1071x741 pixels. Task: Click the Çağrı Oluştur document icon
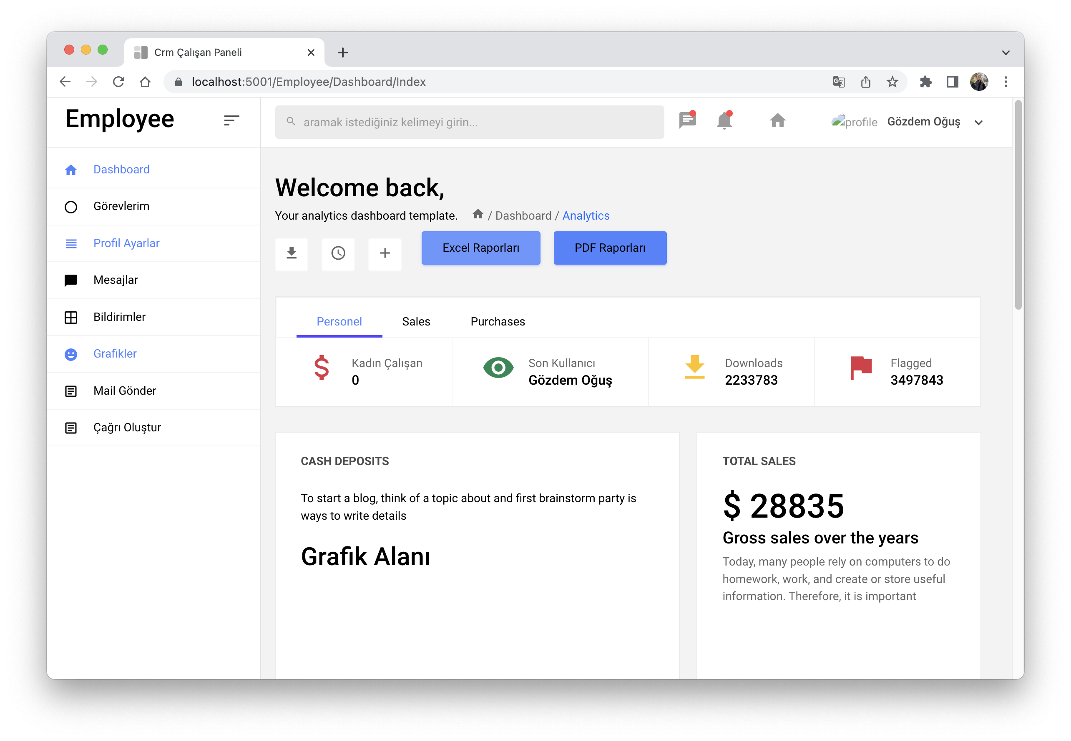[70, 428]
